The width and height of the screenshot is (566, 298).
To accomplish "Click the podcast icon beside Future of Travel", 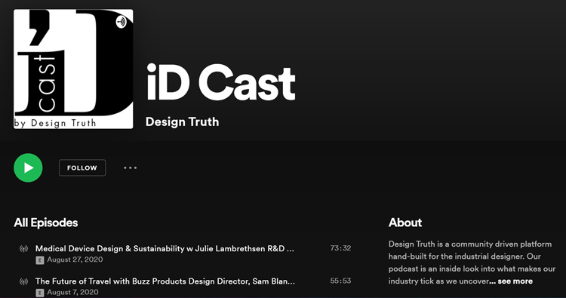I will pos(23,281).
